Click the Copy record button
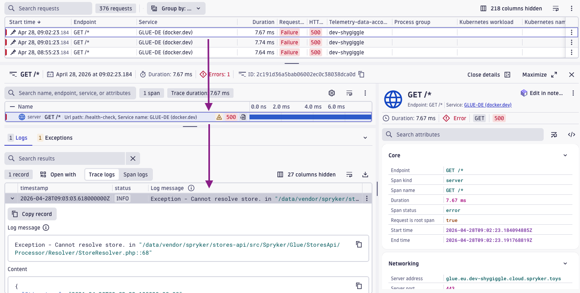The height and width of the screenshot is (293, 580). pos(32,214)
